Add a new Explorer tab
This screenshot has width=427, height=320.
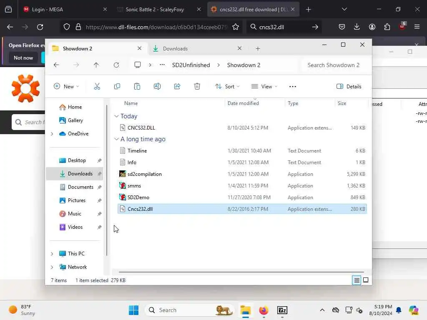click(258, 49)
